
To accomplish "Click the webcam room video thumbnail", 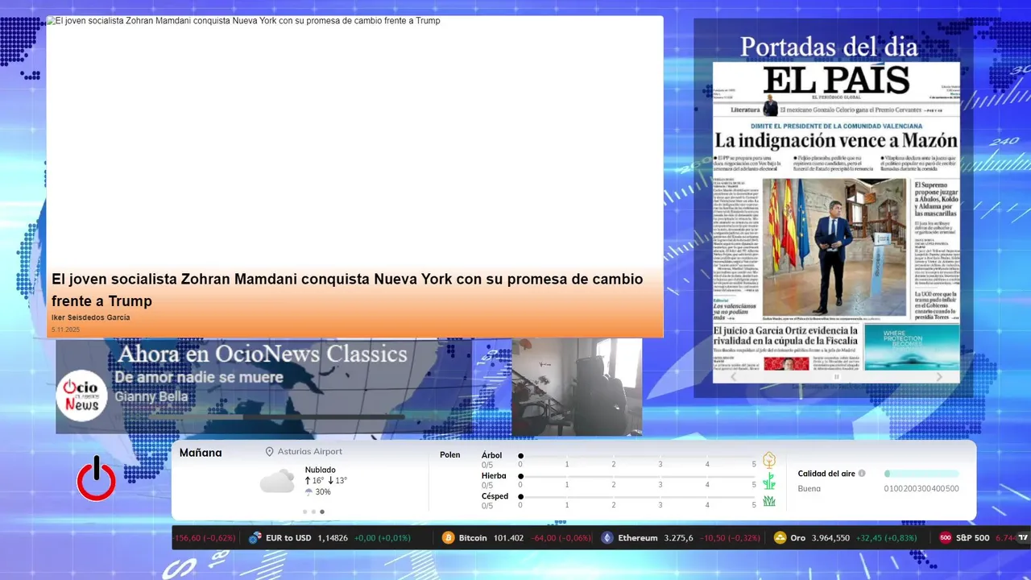I will tap(577, 387).
